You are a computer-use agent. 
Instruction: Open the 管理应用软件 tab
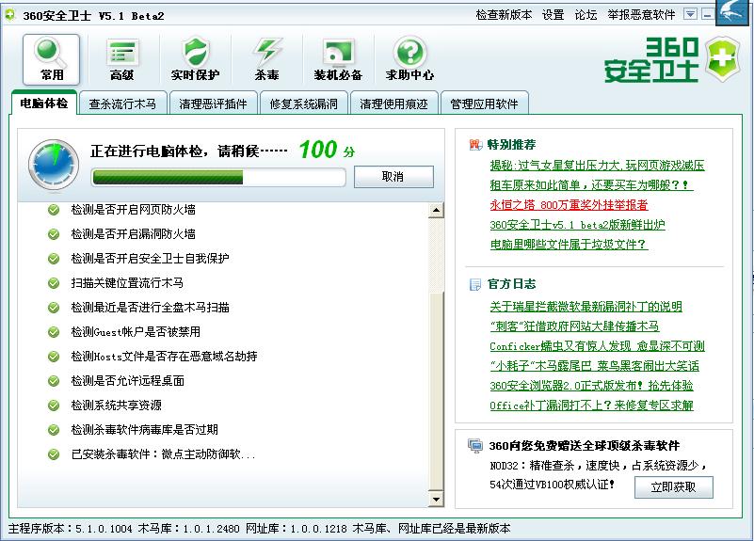pyautogui.click(x=484, y=103)
